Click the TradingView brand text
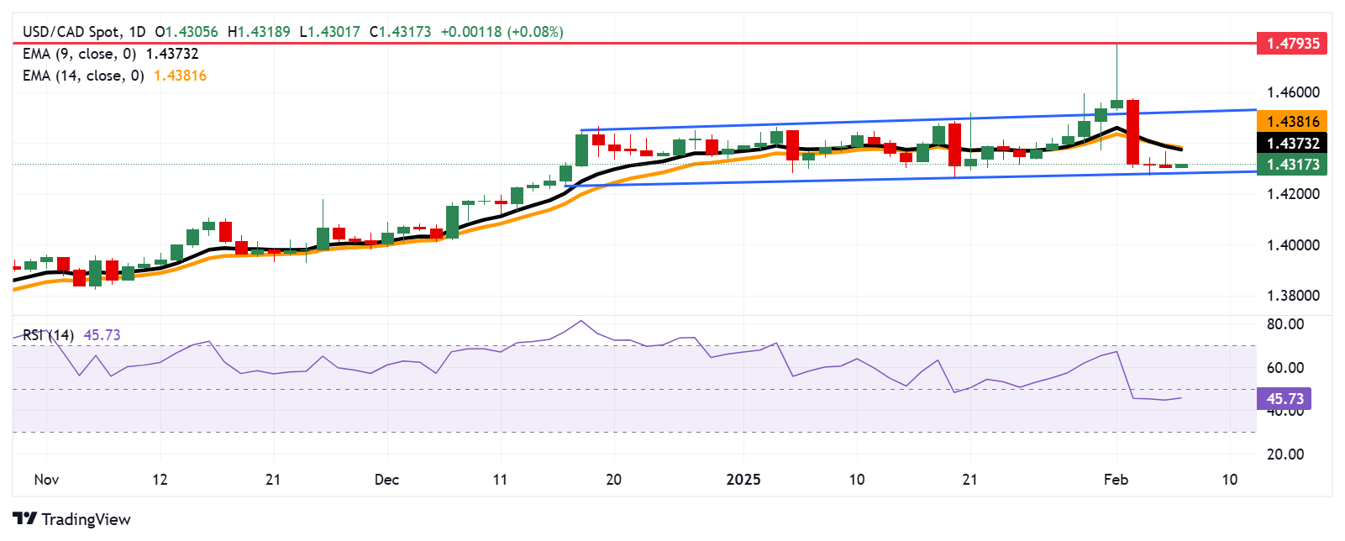1345x541 pixels. coord(86,519)
